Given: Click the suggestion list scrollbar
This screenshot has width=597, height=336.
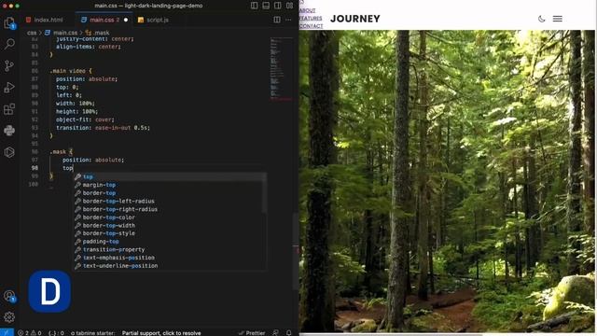Looking at the screenshot, I should [x=264, y=193].
